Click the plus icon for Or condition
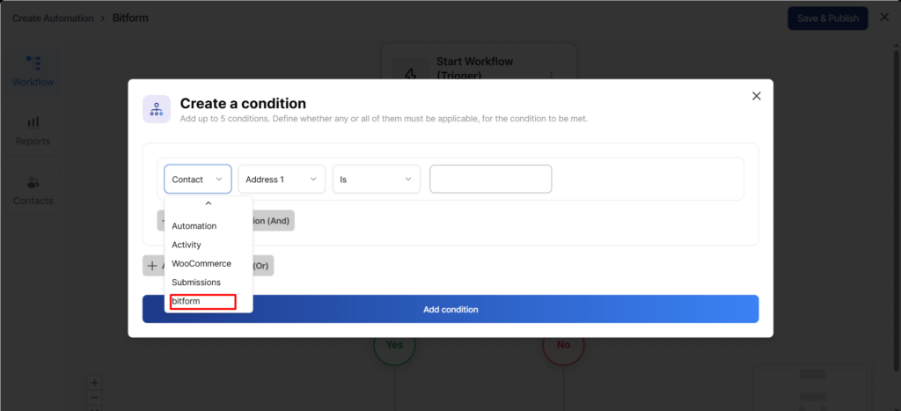 pyautogui.click(x=152, y=265)
